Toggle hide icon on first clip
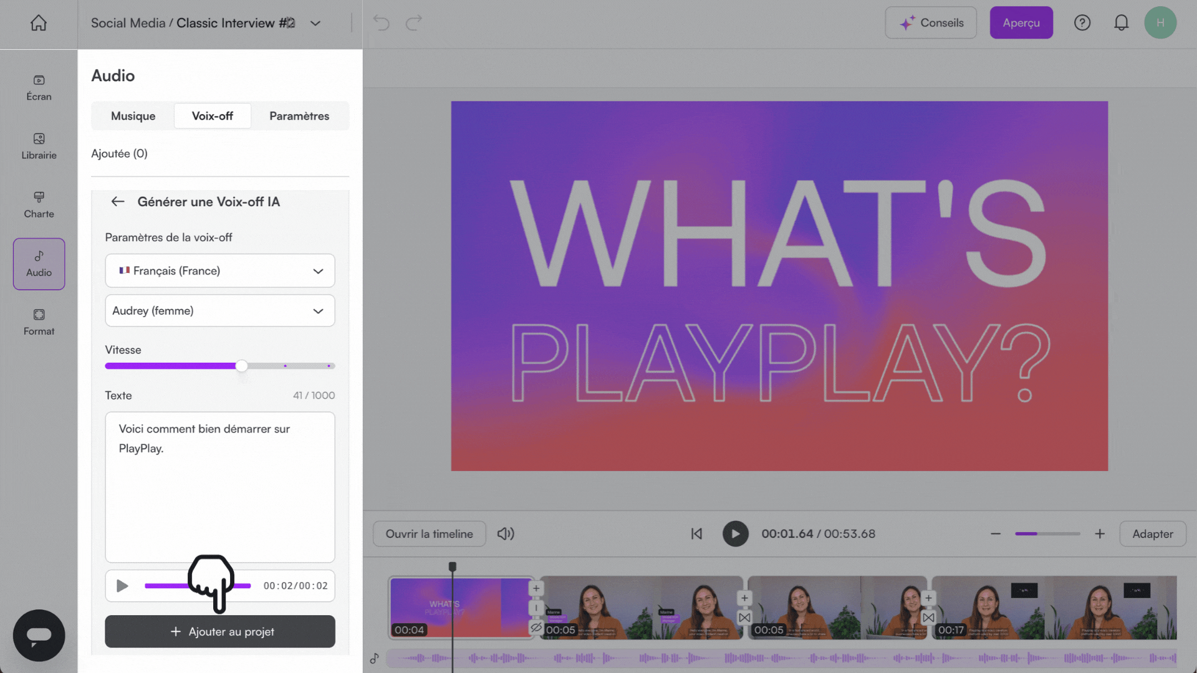This screenshot has height=673, width=1197. (x=536, y=628)
